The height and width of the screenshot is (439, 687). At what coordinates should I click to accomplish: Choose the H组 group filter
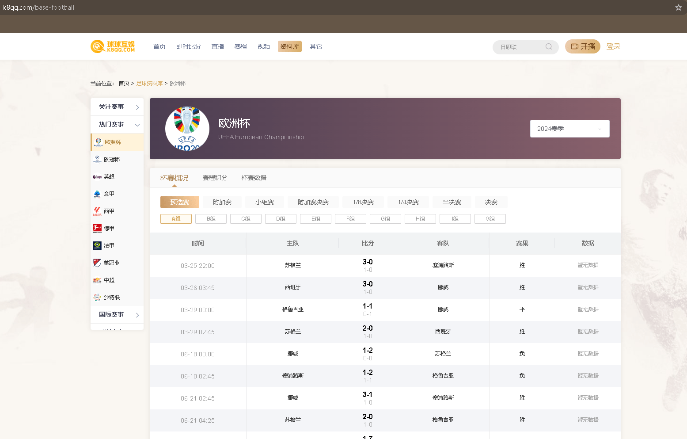tap(420, 219)
